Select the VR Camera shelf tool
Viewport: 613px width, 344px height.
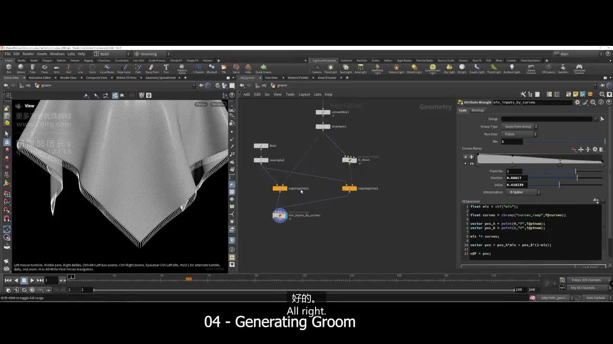point(548,69)
